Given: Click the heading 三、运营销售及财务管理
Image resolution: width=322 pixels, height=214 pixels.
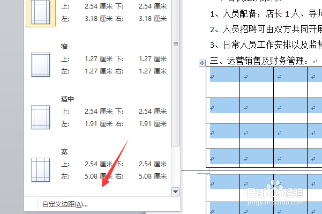Looking at the screenshot, I should 259,61.
